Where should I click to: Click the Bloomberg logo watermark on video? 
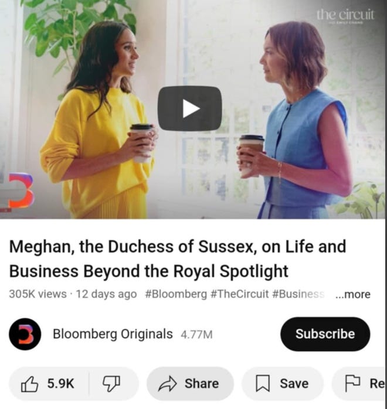click(x=21, y=190)
